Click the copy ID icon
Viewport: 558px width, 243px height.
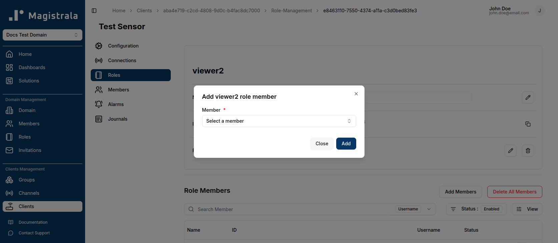(x=528, y=124)
